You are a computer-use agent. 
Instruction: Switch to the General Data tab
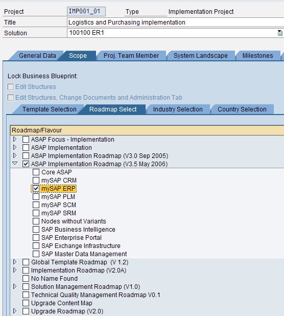(37, 56)
